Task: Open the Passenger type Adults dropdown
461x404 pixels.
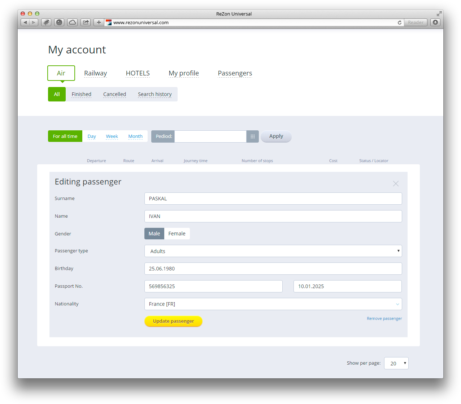Action: point(273,251)
